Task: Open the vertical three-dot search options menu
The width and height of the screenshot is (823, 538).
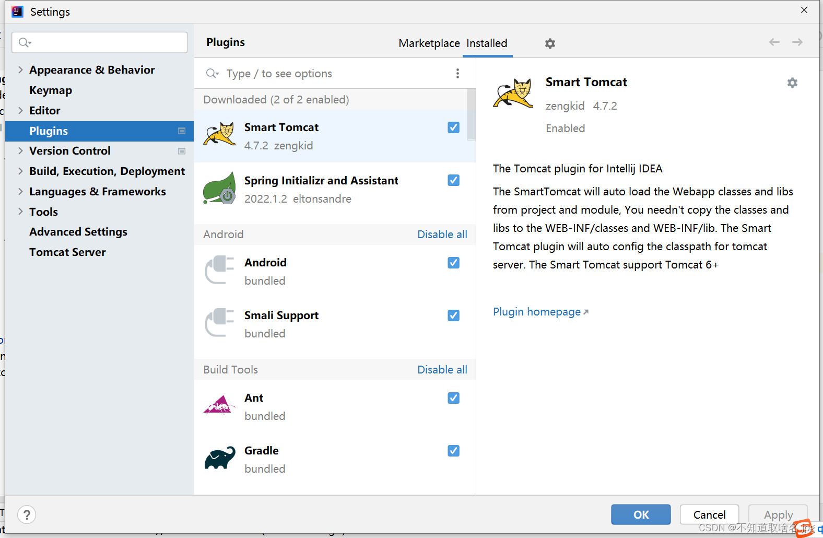Action: (x=457, y=73)
